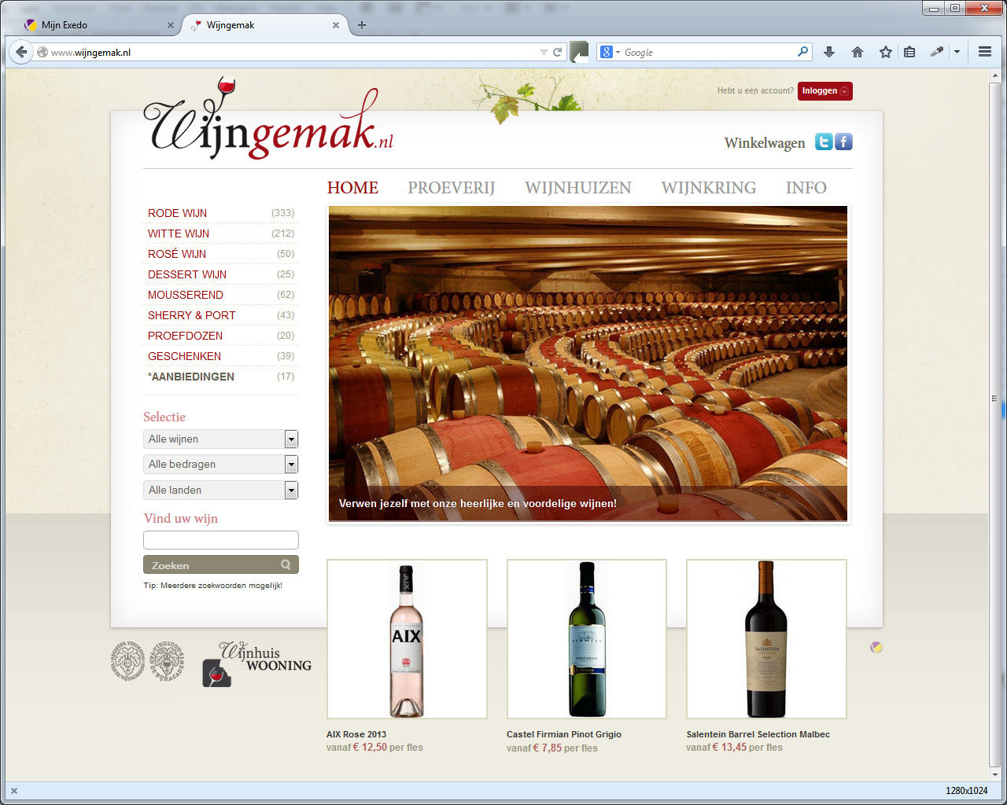Screen dimensions: 1007x805
Task: Open the WIJNHUIZEN menu item
Action: click(x=577, y=188)
